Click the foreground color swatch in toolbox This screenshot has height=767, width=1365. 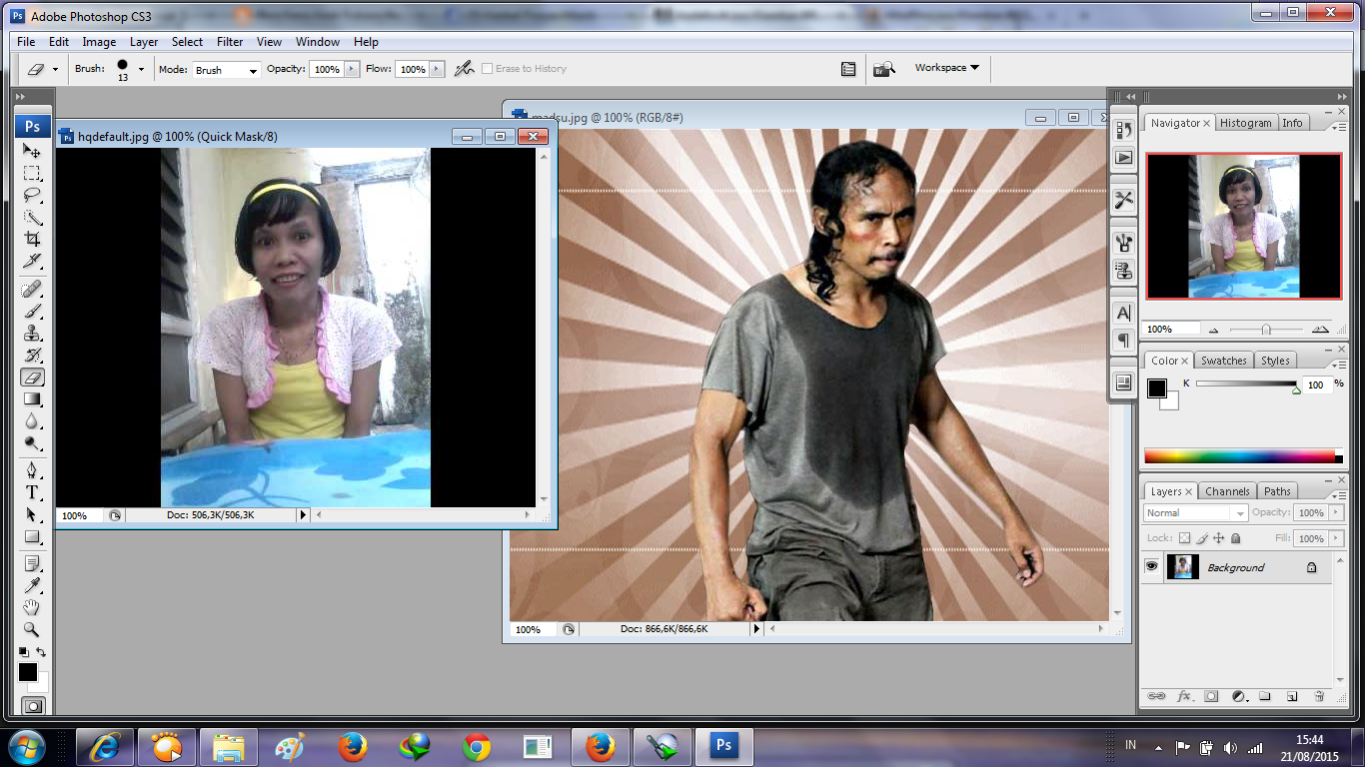pyautogui.click(x=28, y=672)
